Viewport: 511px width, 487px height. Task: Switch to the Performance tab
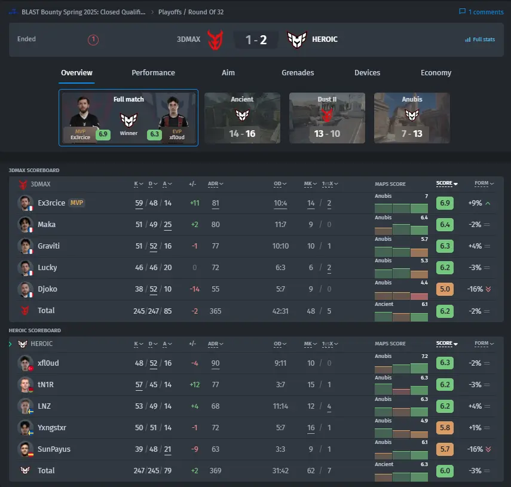click(153, 73)
